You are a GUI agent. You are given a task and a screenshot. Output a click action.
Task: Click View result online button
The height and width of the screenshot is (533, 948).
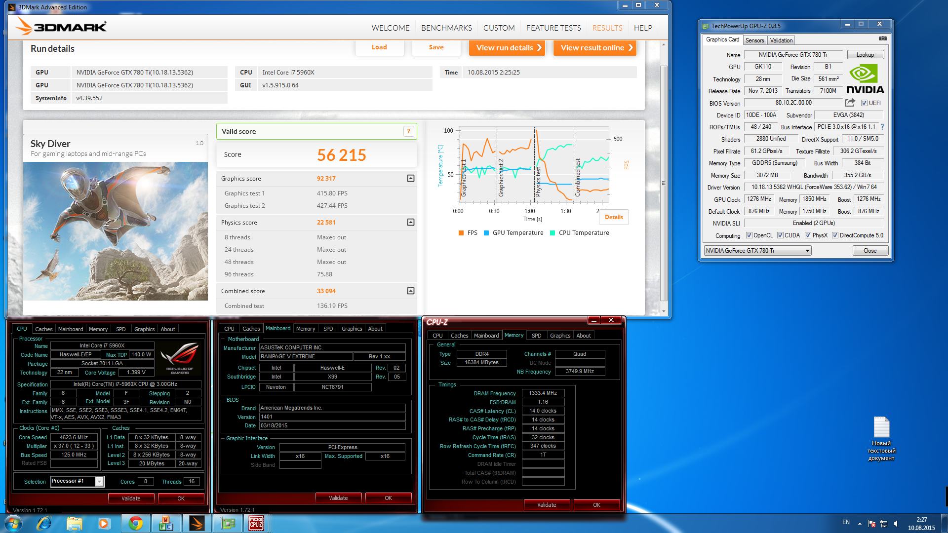click(595, 48)
